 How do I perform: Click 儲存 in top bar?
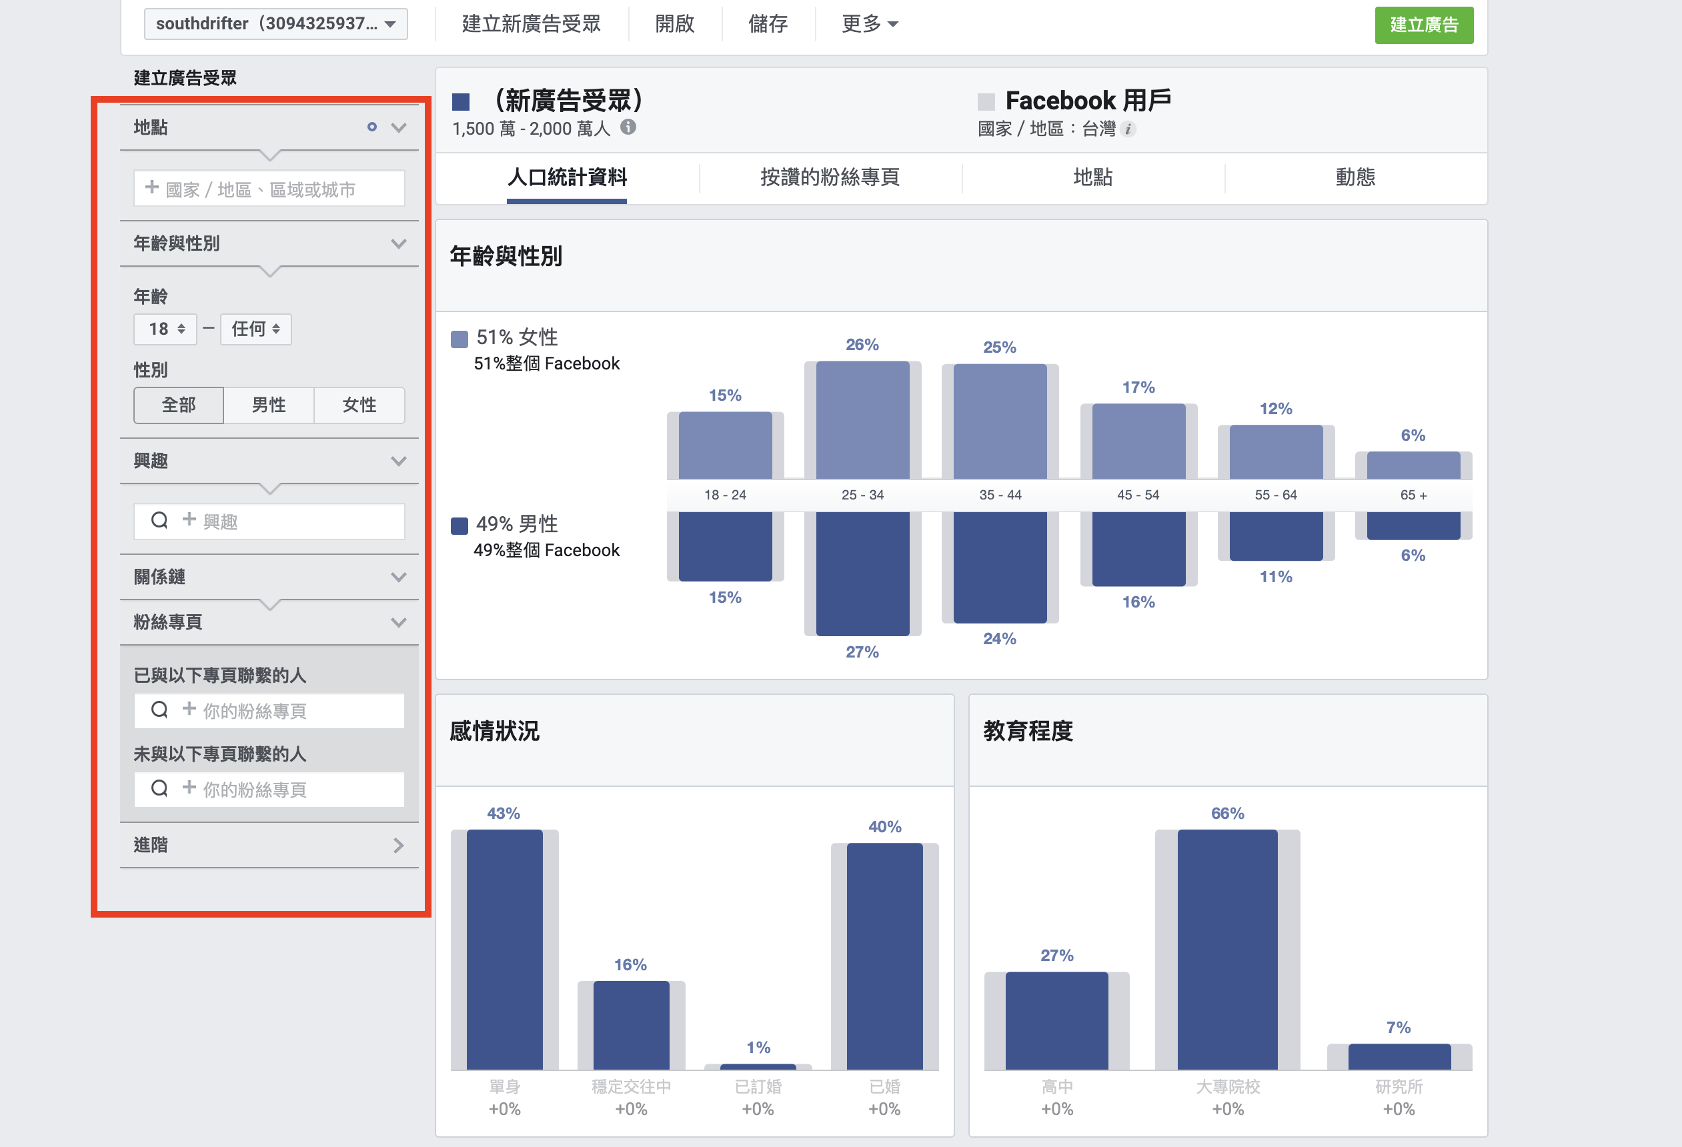[x=768, y=24]
